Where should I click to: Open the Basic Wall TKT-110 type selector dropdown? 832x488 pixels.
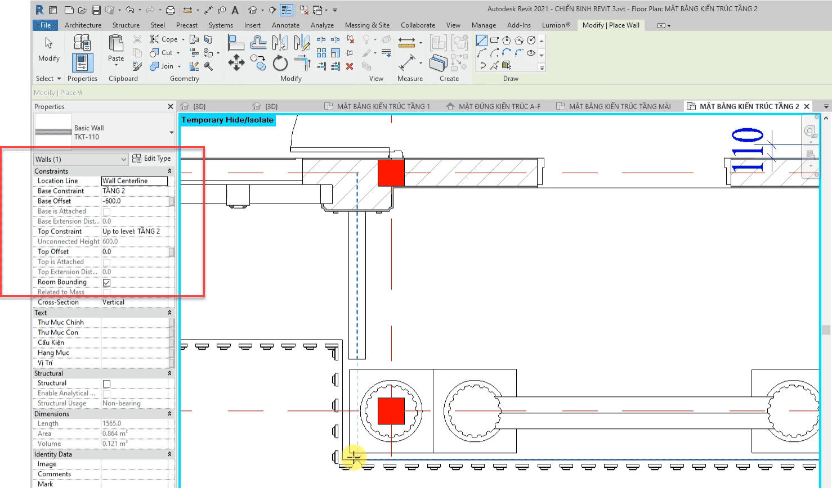point(171,133)
